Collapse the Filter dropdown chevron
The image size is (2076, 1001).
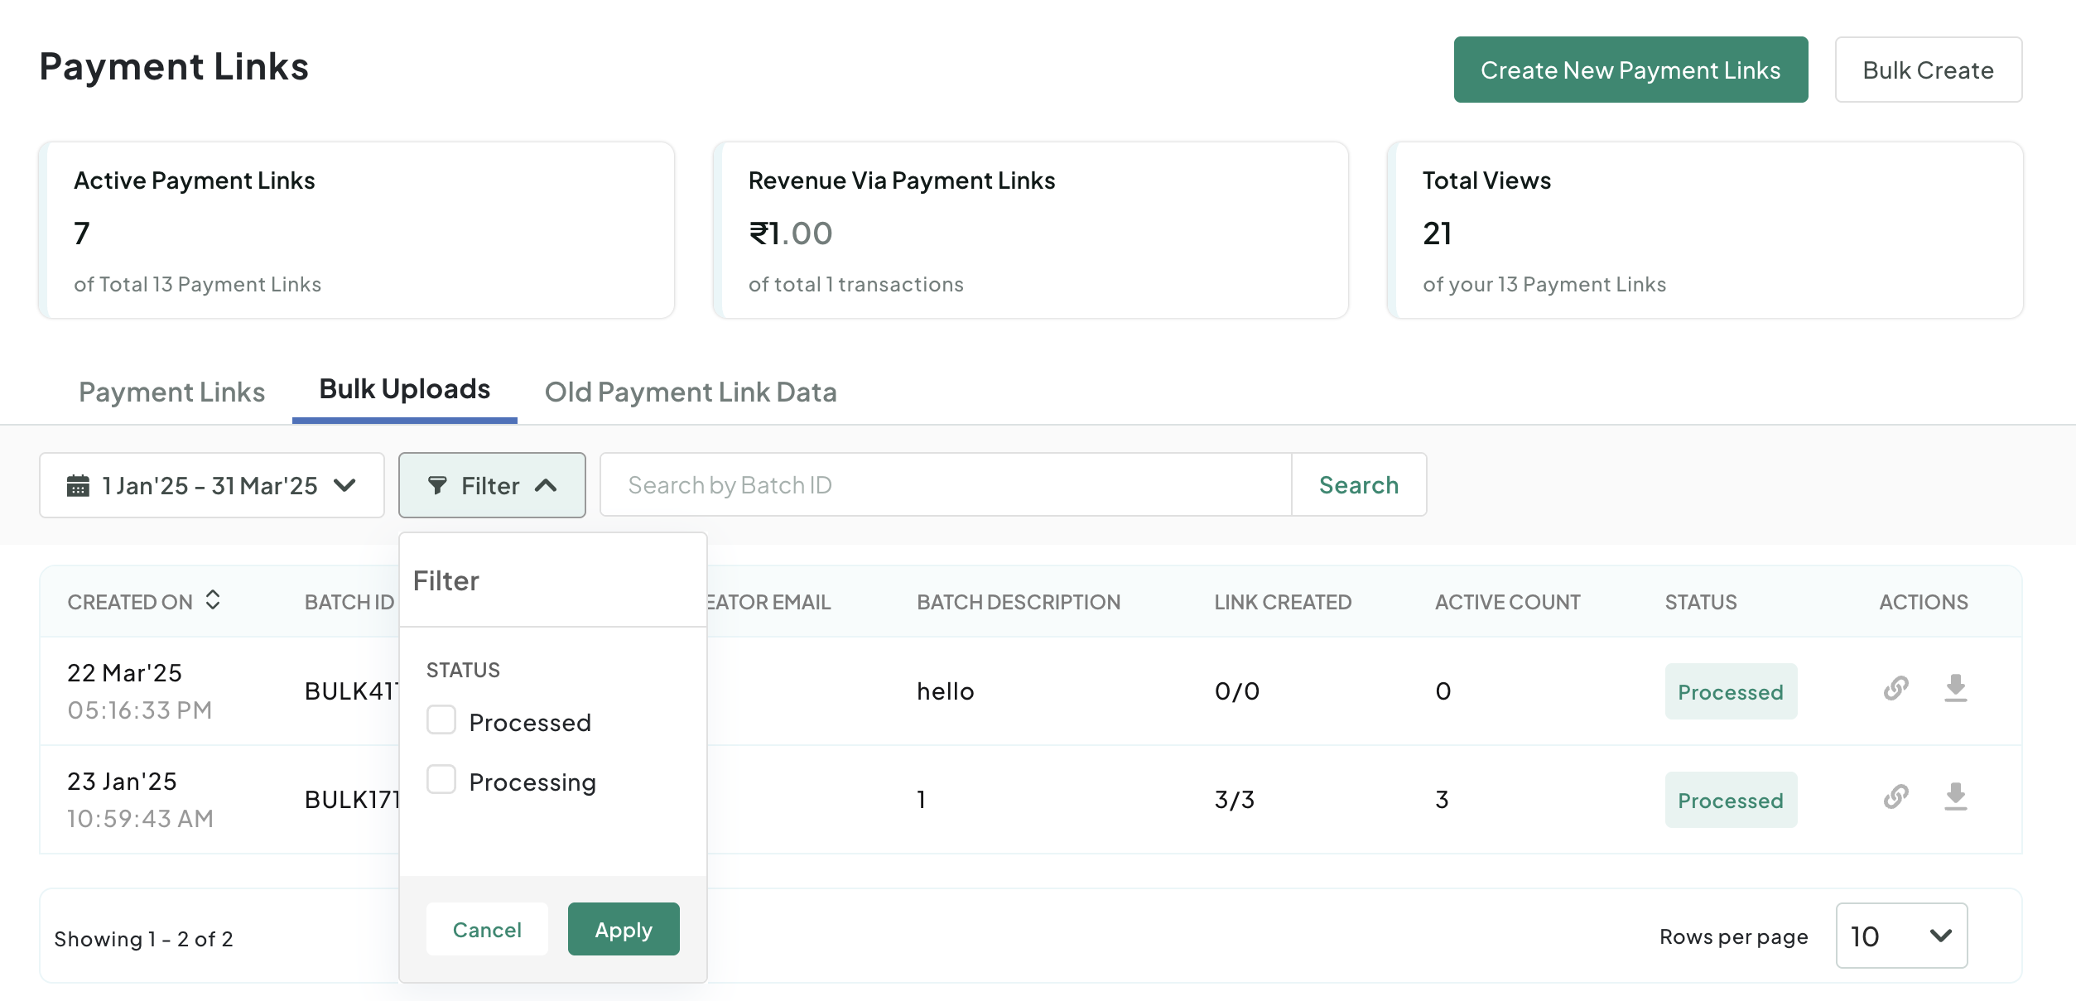[x=546, y=486]
